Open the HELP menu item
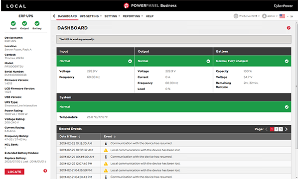The height and width of the screenshot is (179, 299). (x=149, y=16)
